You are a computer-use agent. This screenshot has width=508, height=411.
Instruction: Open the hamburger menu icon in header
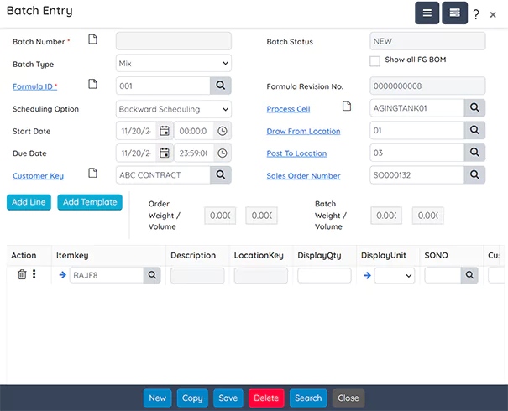(x=427, y=13)
